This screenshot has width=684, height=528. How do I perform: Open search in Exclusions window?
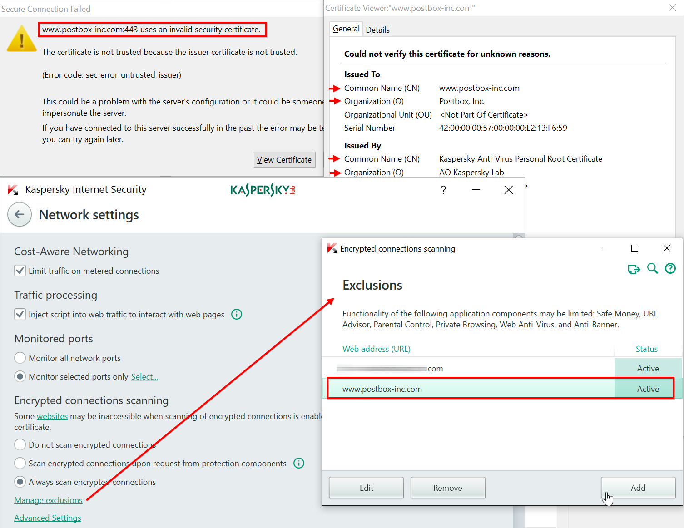[653, 268]
